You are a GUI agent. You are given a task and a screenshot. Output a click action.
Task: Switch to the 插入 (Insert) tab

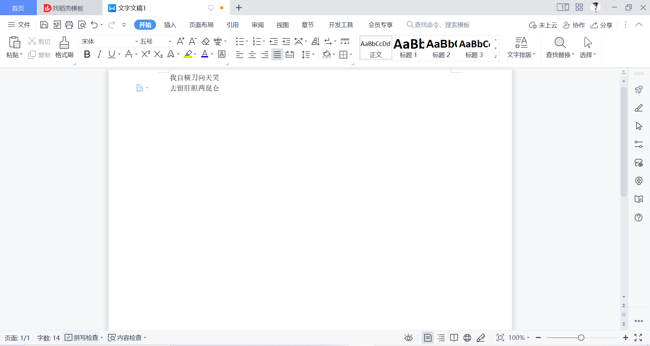170,25
